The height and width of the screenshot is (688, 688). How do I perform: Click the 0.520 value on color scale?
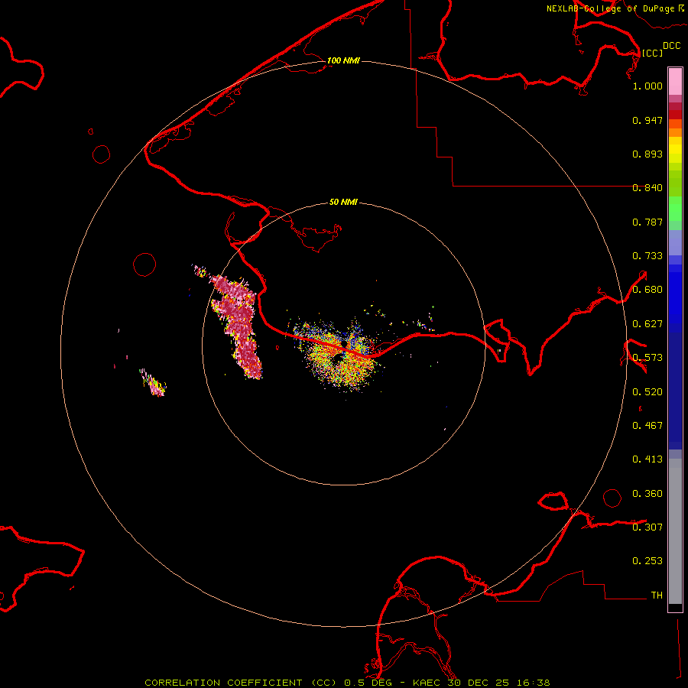(647, 392)
